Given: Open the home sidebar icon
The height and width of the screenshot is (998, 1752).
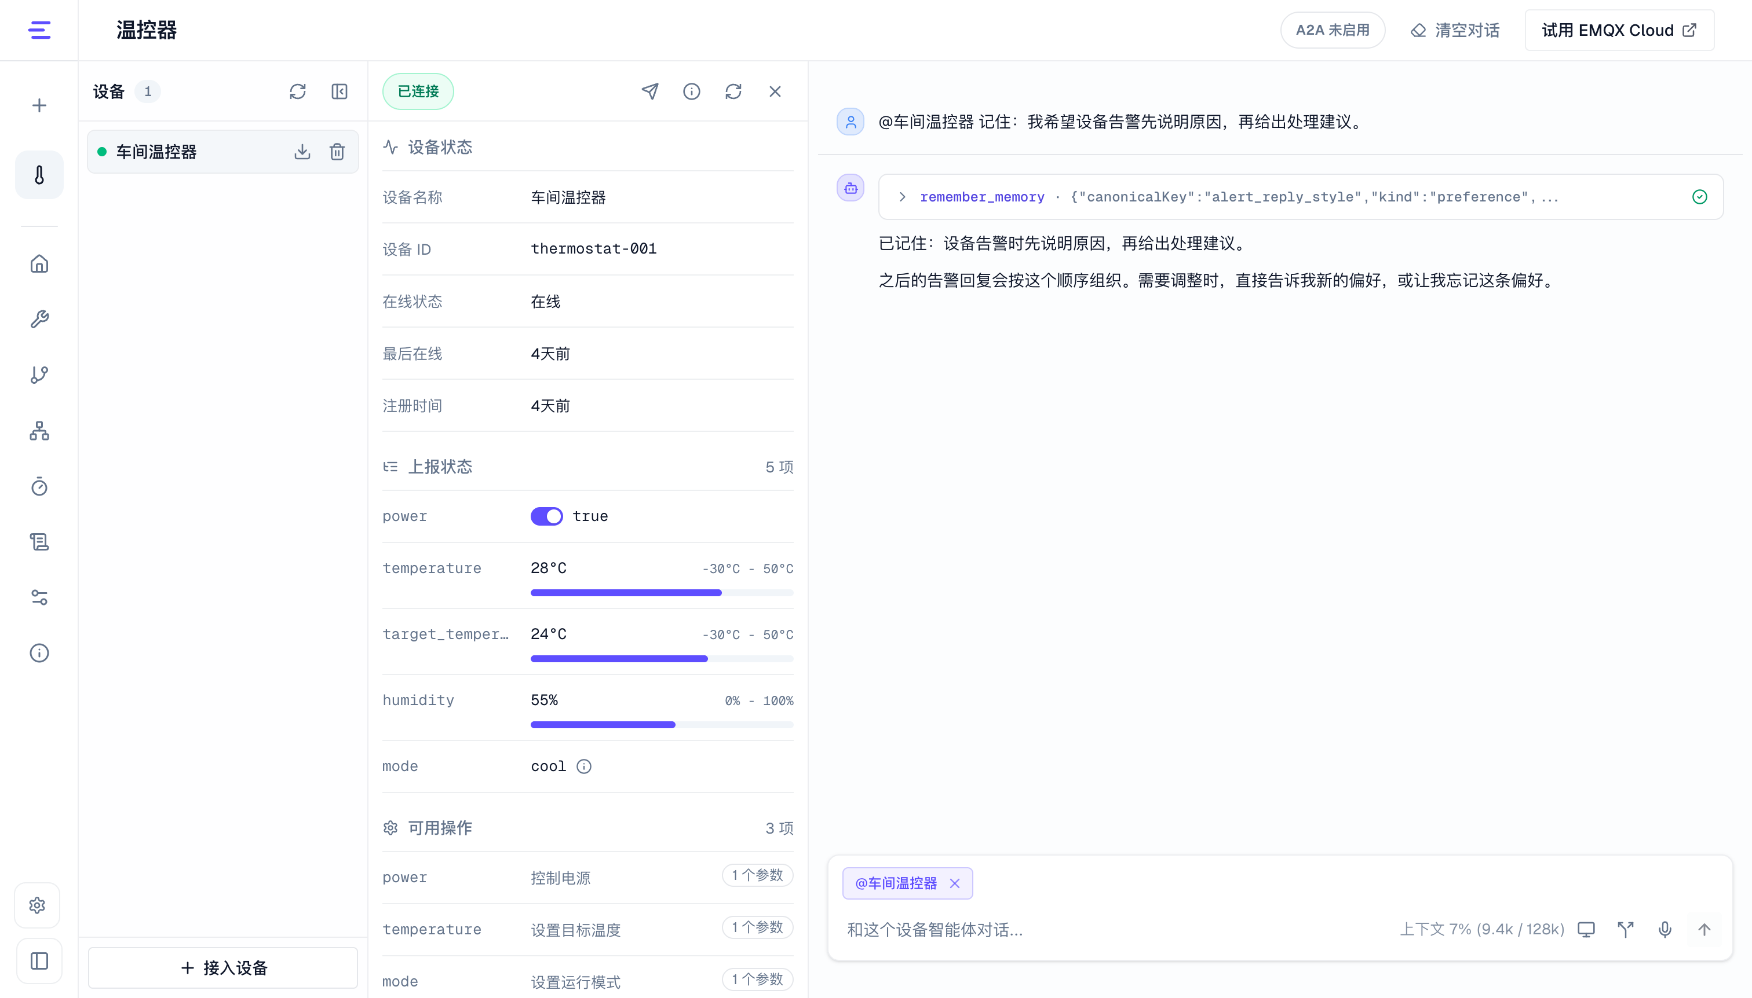Looking at the screenshot, I should pyautogui.click(x=39, y=264).
